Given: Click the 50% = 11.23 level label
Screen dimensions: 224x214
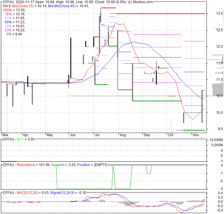Looking at the screenshot, I should coord(13,22).
